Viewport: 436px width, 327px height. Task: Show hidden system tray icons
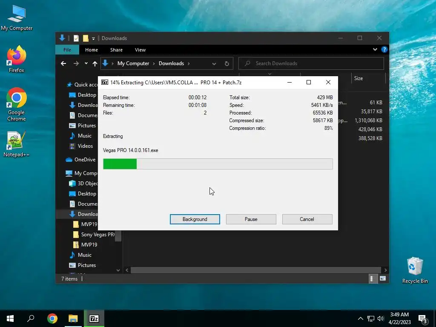[x=360, y=318]
